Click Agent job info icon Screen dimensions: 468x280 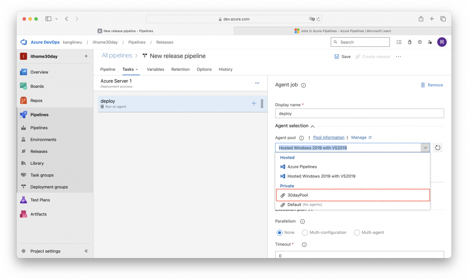point(303,86)
